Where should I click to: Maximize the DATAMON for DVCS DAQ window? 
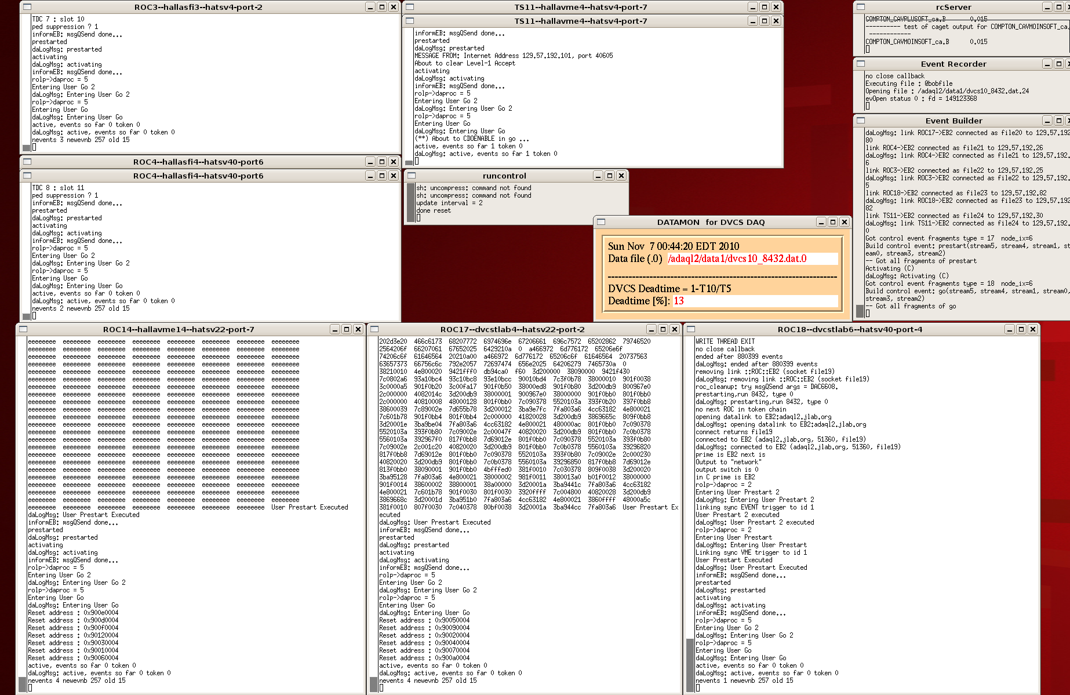pyautogui.click(x=833, y=222)
